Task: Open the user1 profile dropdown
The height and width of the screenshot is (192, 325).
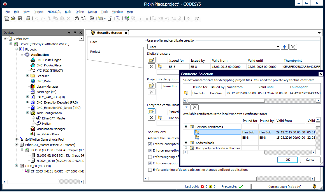Action: coord(278,47)
